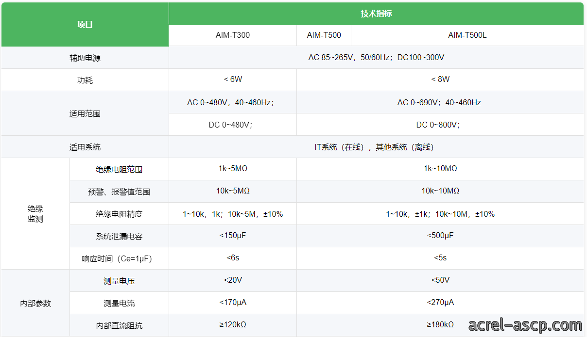Click the AIM-T500L column header
Image resolution: width=587 pixels, height=337 pixels.
(x=467, y=35)
